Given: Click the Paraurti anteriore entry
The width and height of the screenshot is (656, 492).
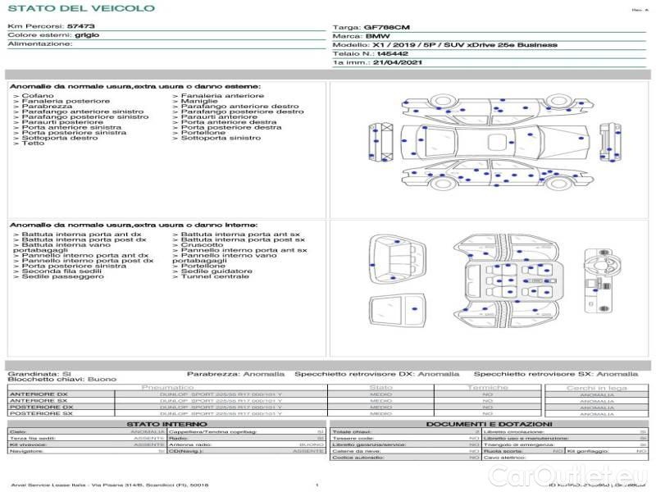Looking at the screenshot, I should click(x=215, y=116).
